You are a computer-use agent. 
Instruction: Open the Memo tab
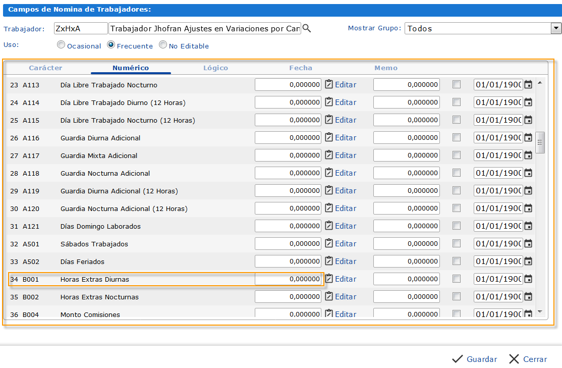386,68
